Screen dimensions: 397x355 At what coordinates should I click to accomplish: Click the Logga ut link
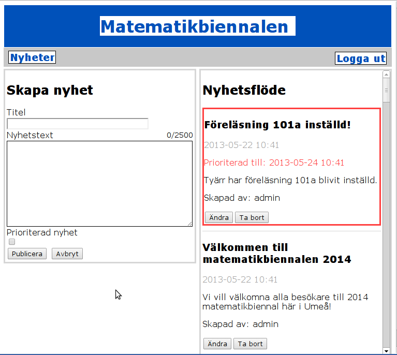[x=361, y=58]
